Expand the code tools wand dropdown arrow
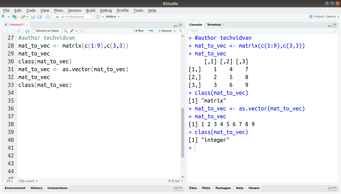Image resolution: width=341 pixels, height=194 pixels. (76, 31)
